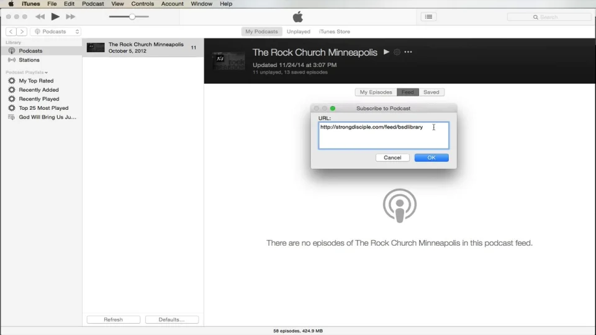Click the main play button in toolbar
This screenshot has height=335, width=596.
[55, 17]
